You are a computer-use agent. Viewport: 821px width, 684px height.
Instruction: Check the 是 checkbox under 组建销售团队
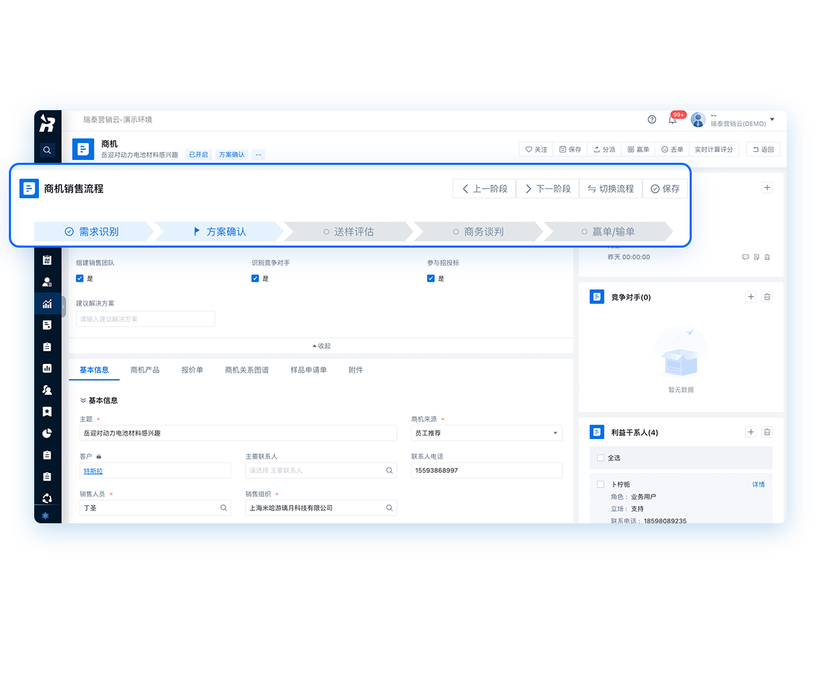[x=78, y=278]
